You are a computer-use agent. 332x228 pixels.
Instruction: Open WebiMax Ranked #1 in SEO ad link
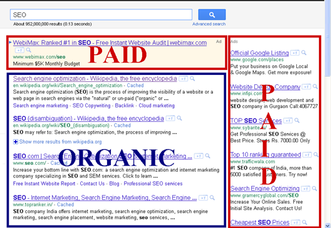pyautogui.click(x=110, y=42)
